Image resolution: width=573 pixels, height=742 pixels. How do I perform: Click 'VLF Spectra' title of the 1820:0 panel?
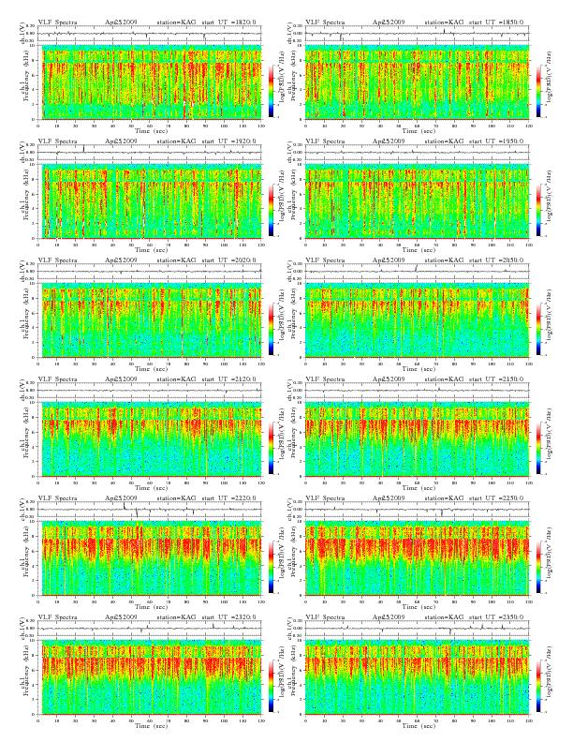point(57,22)
